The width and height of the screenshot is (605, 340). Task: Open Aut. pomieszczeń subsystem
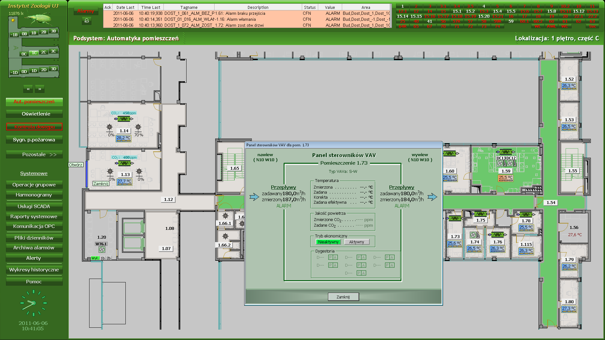tap(34, 102)
